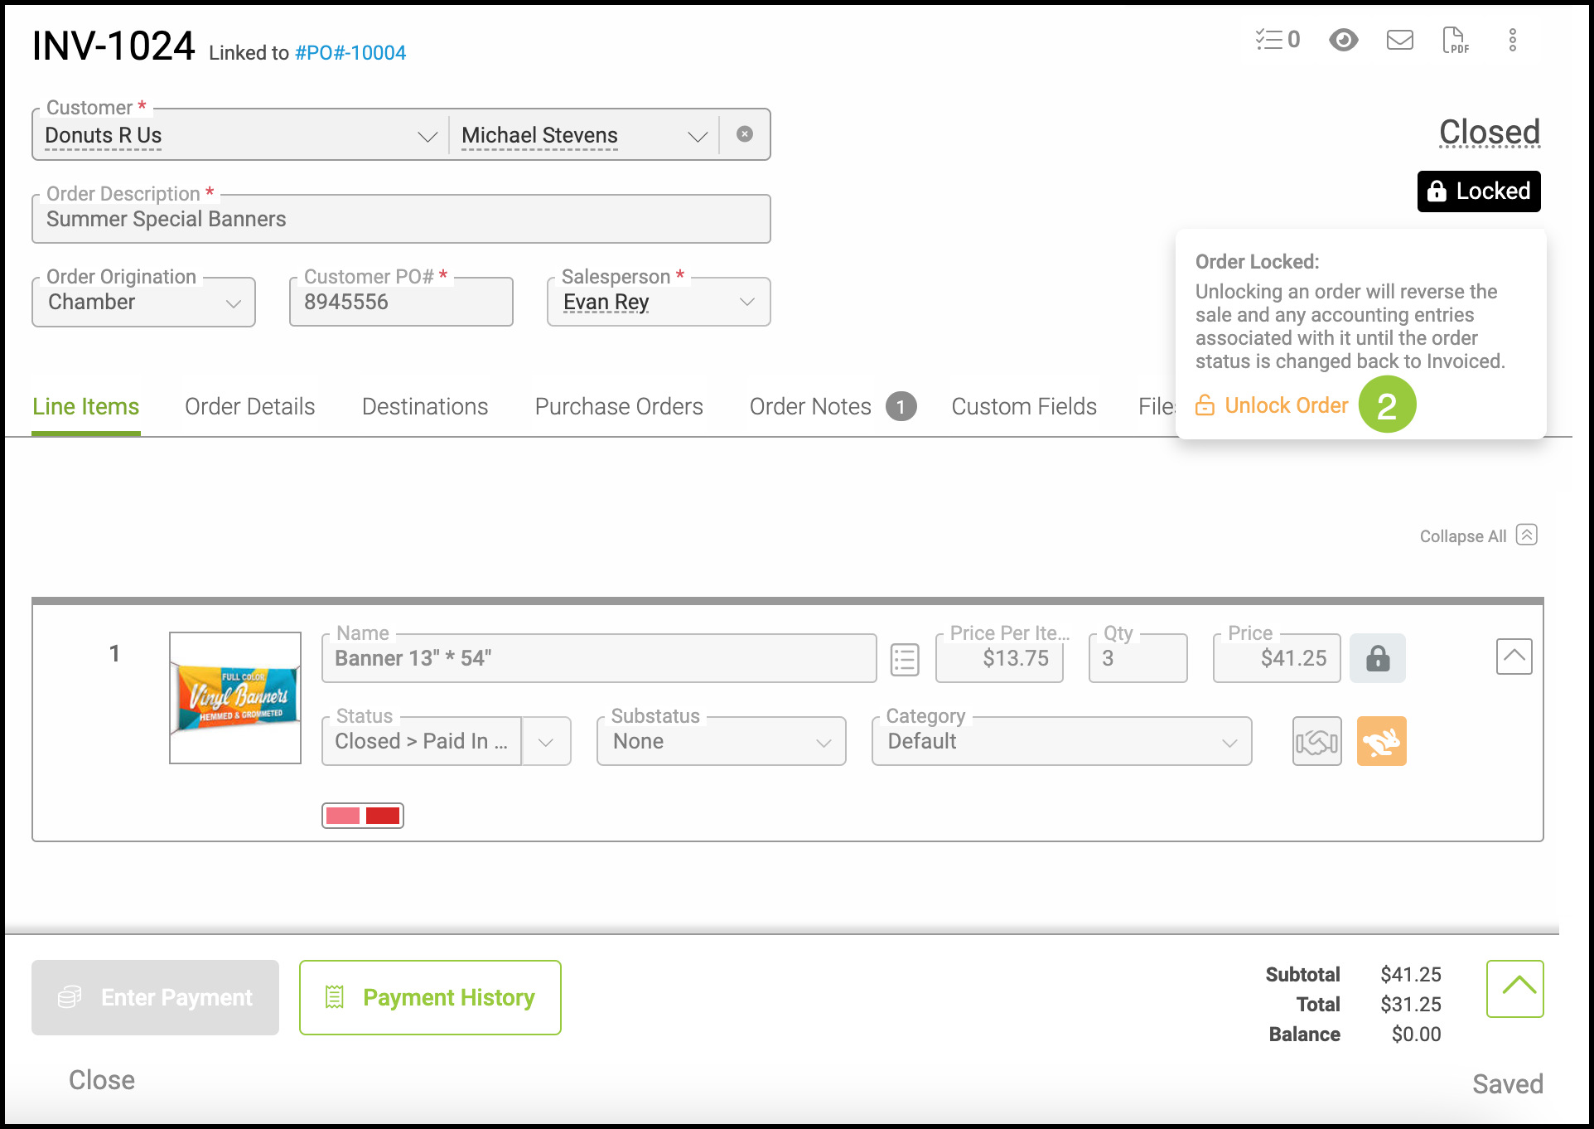Toggle the black Locked button
Screen dimensions: 1594x1129
pyautogui.click(x=1478, y=191)
